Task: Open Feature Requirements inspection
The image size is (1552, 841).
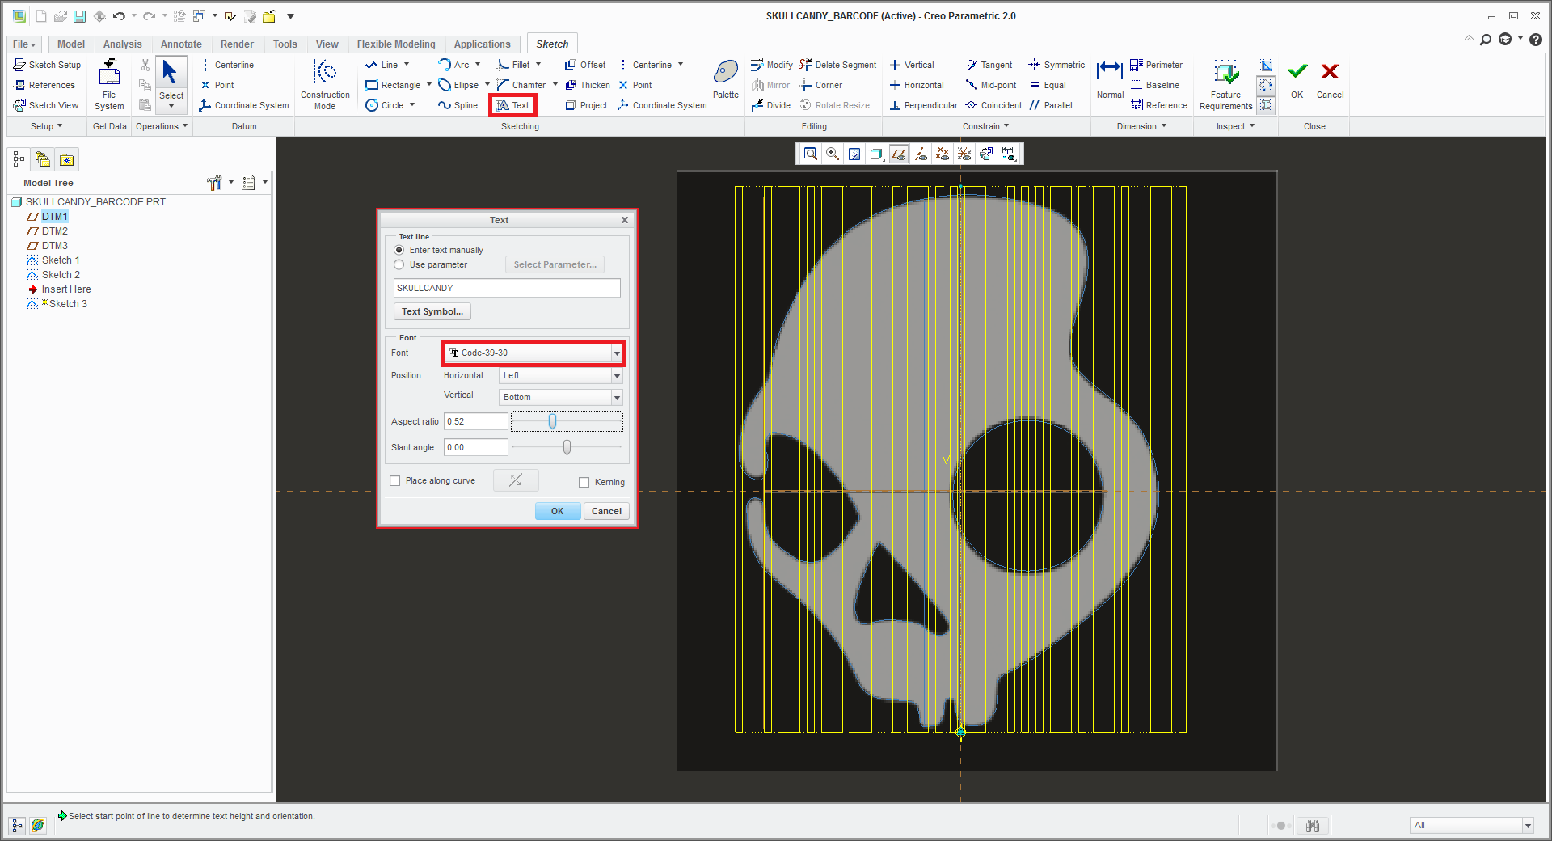Action: [x=1225, y=74]
